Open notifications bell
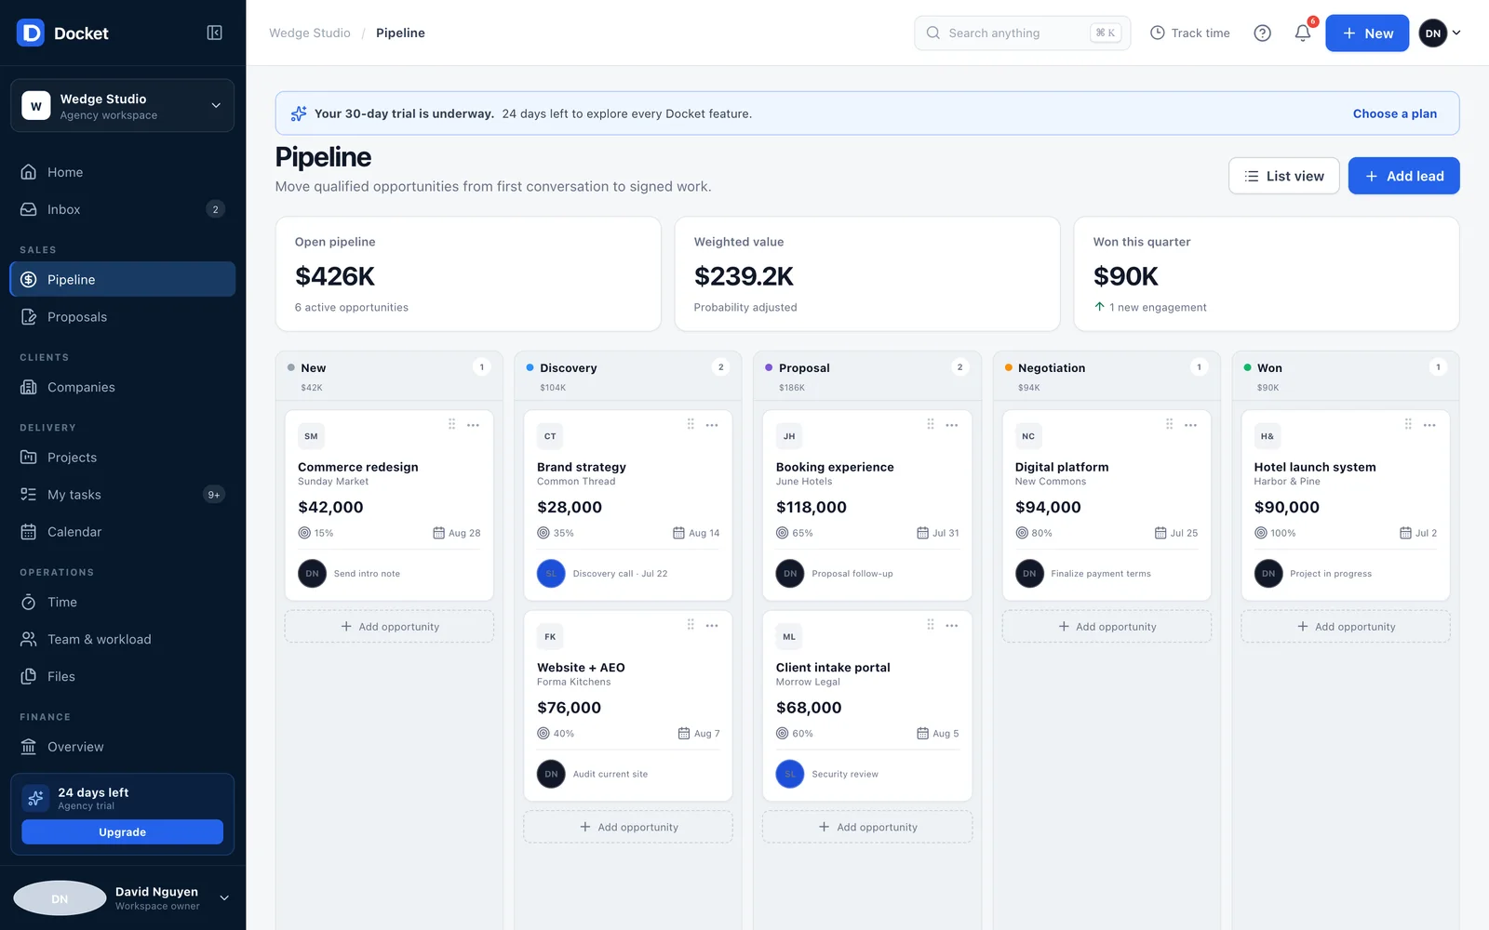The image size is (1489, 930). point(1303,33)
